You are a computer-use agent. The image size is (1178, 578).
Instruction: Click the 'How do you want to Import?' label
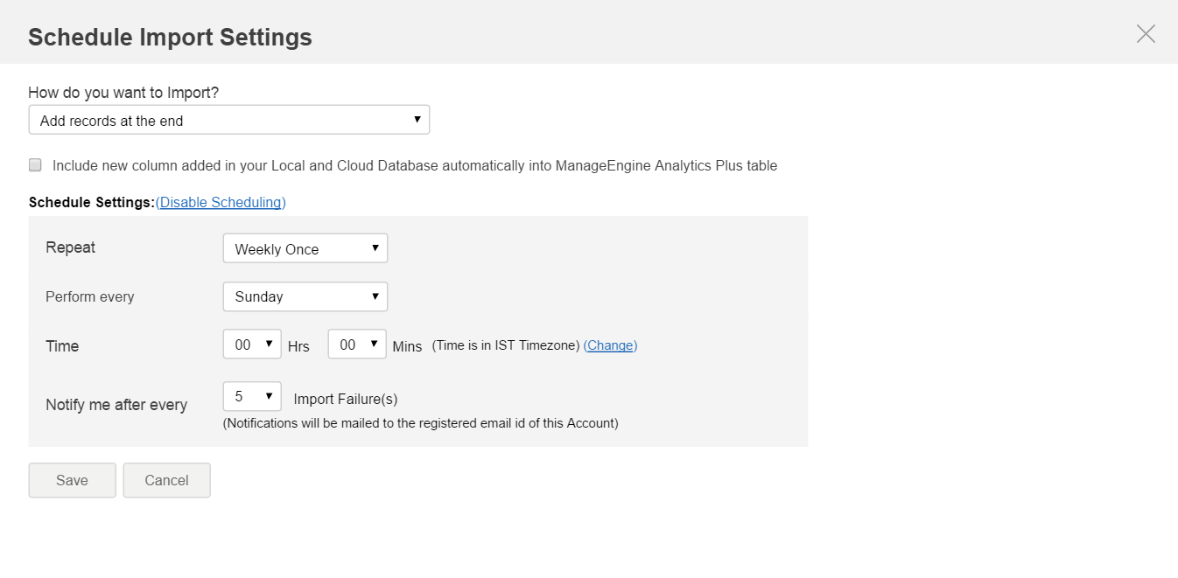click(x=123, y=93)
